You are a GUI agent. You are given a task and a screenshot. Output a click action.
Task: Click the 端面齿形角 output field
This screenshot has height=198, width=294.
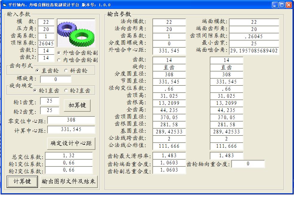click(254, 29)
